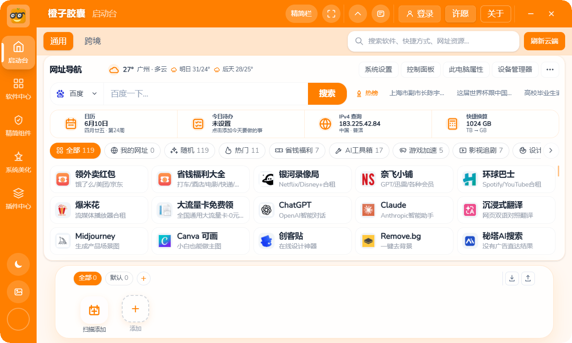Open the 省钱福利大全 card

(200, 179)
